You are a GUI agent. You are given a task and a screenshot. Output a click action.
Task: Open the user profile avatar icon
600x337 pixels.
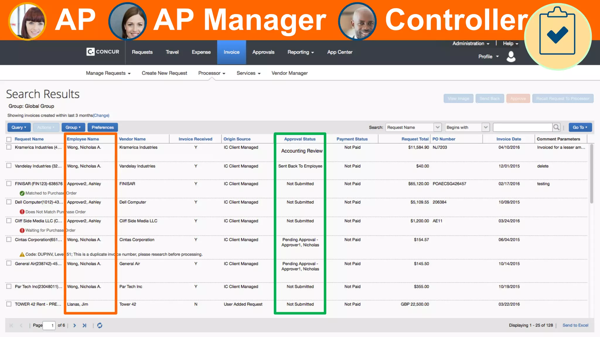tap(511, 56)
